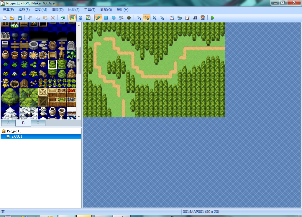This screenshot has width=302, height=217.
Task: Select the gray boulder rock tile
Action: point(71,64)
